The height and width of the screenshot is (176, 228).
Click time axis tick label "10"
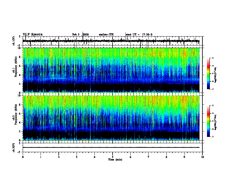(x=202, y=157)
